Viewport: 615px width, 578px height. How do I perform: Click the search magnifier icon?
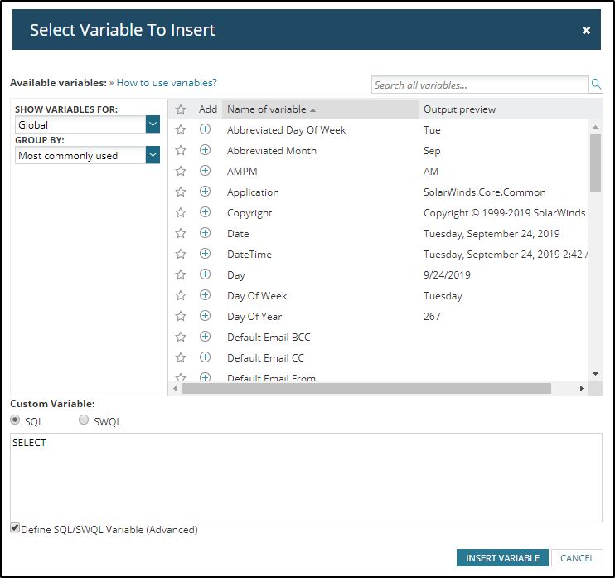click(x=596, y=85)
